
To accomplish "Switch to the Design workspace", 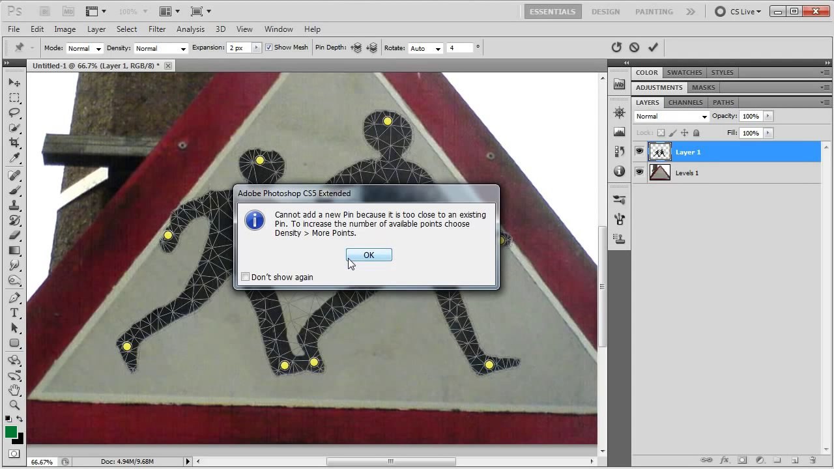I will 605,12.
